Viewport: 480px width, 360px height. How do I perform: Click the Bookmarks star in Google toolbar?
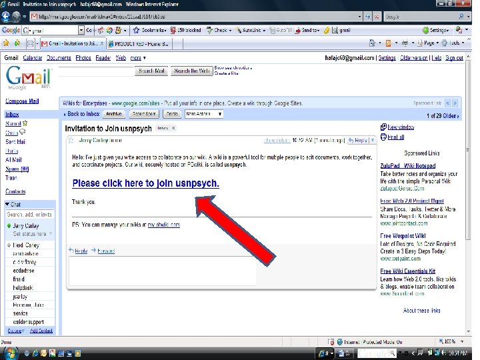click(x=136, y=30)
